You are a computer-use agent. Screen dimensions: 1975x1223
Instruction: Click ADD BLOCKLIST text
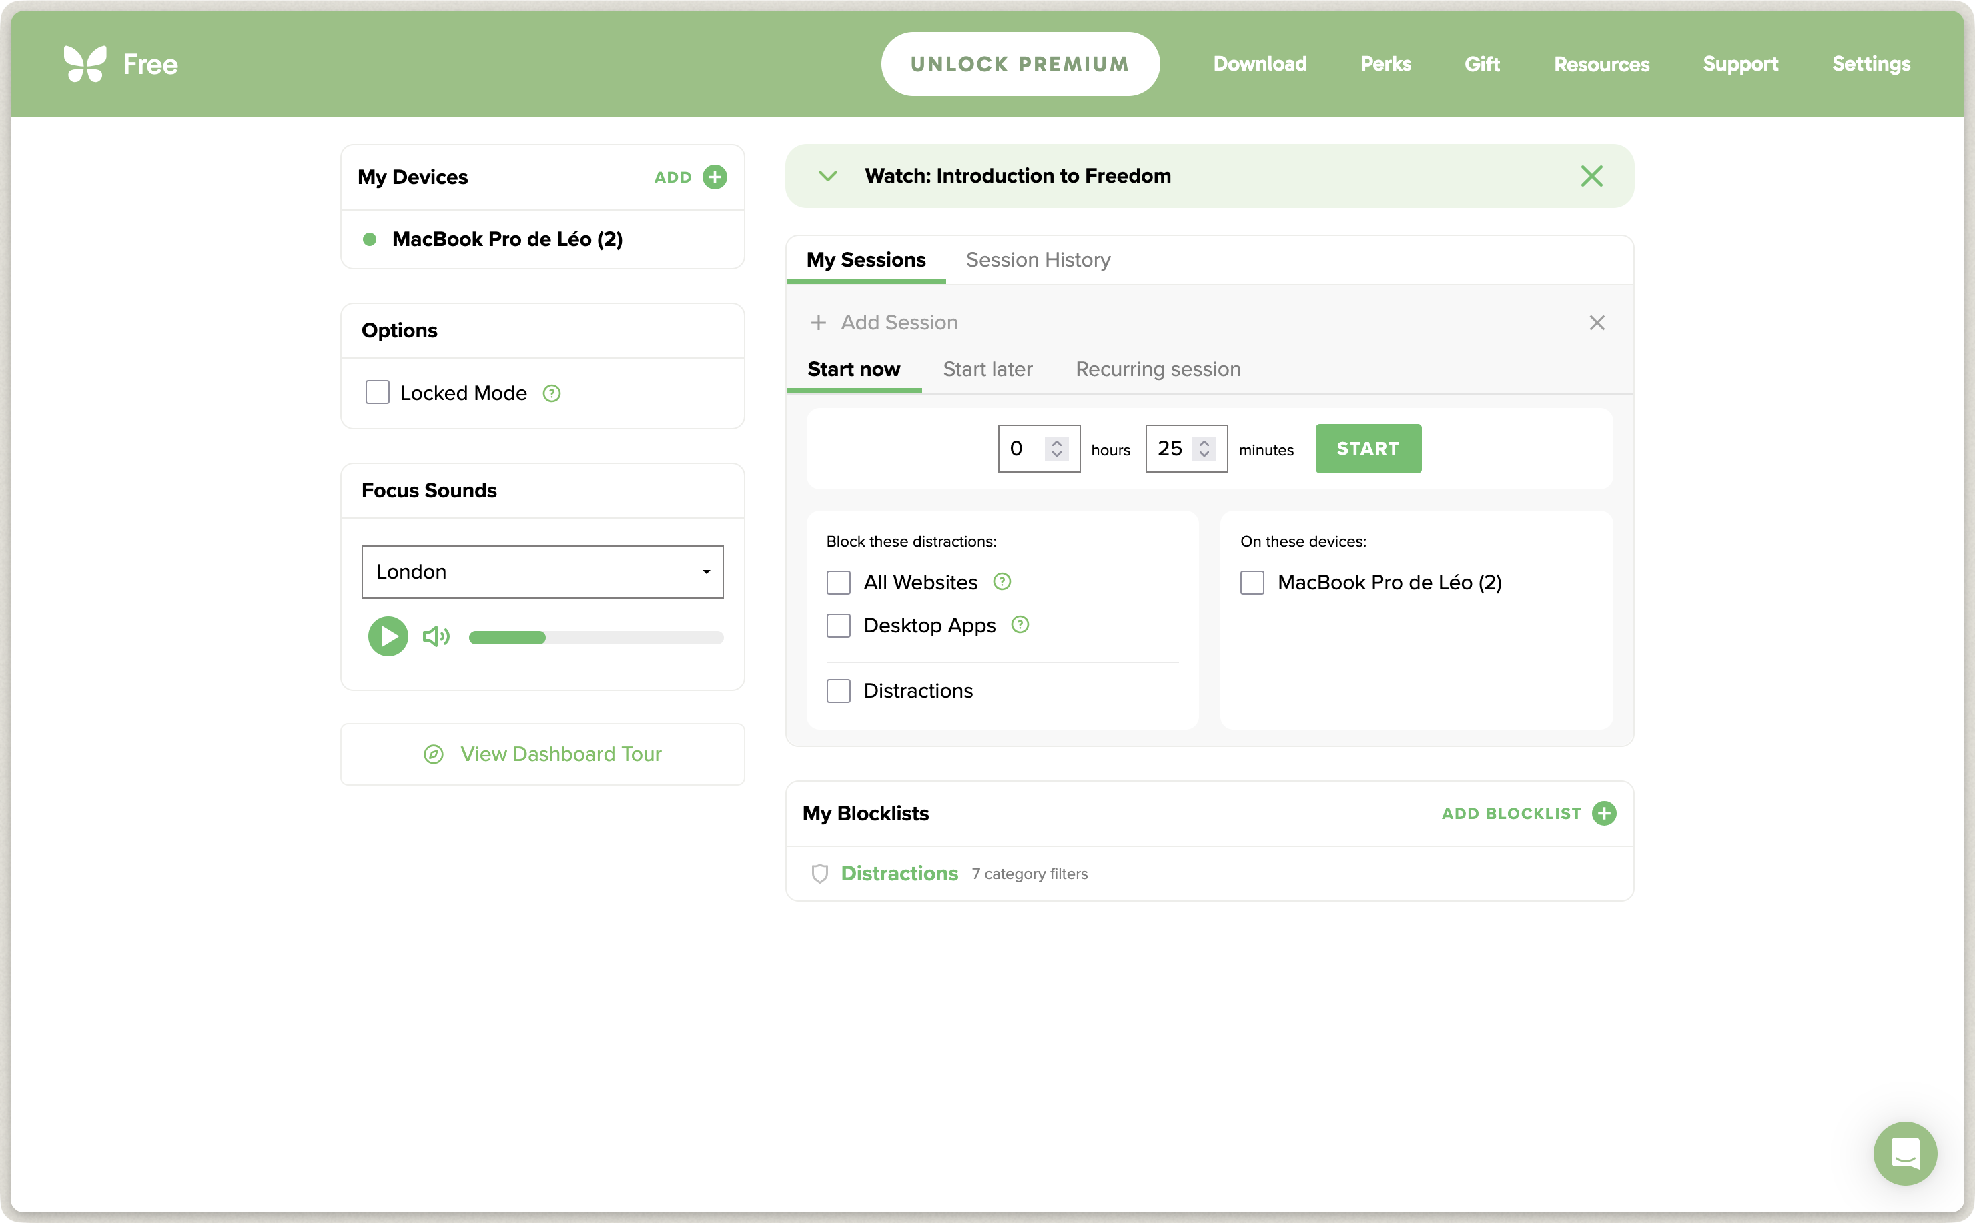point(1511,814)
